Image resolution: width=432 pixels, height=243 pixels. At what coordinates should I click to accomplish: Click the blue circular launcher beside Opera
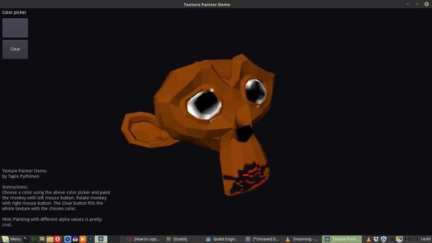tap(67, 239)
